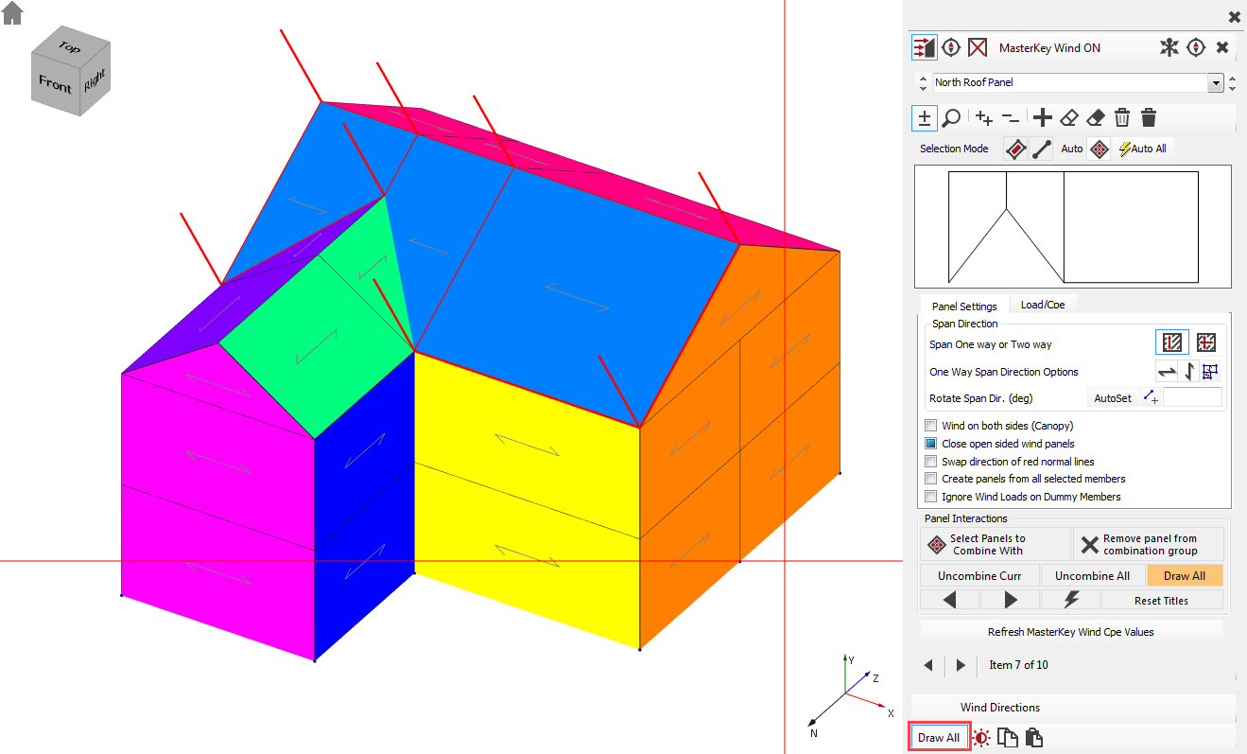Switch to the Load/Cpe tab
The height and width of the screenshot is (754, 1247).
(1043, 305)
